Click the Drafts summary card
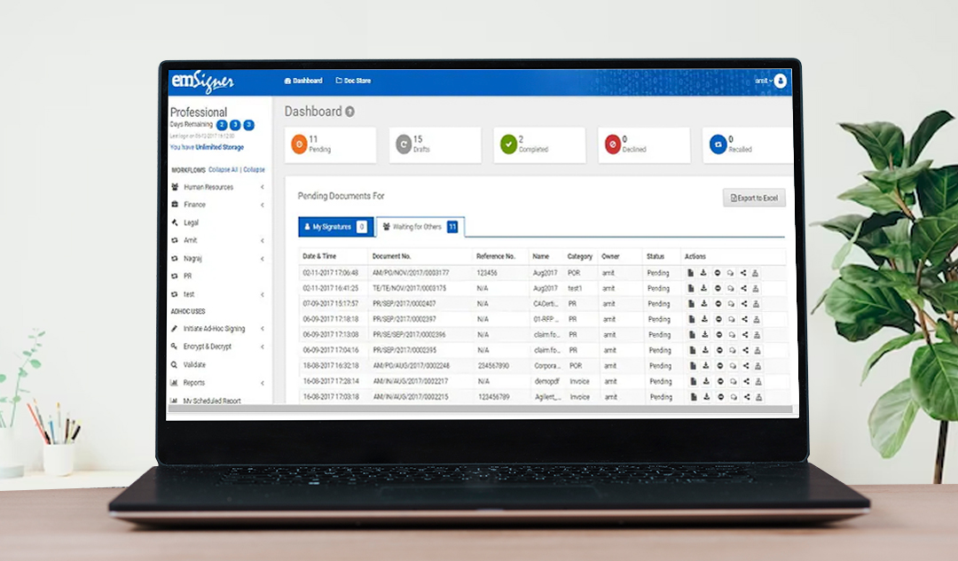 (x=435, y=144)
